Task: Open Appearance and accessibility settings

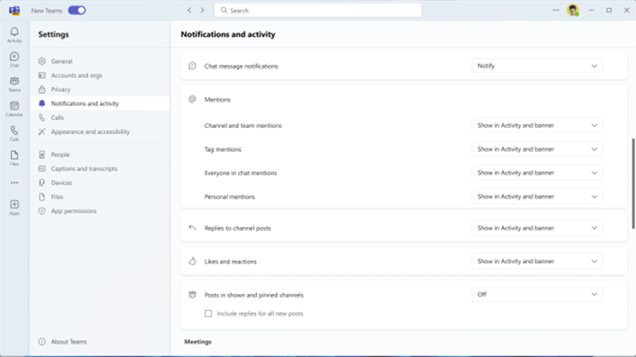Action: pos(90,132)
